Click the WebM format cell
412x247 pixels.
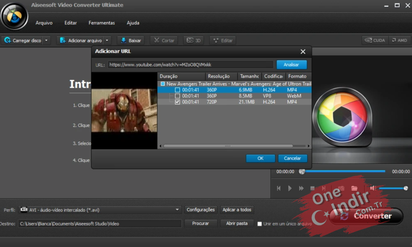tap(294, 96)
